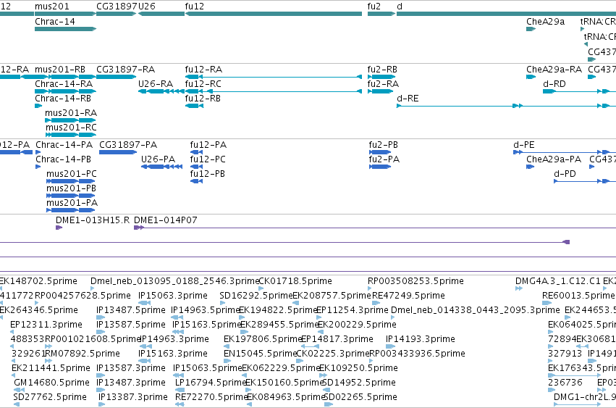Image resolution: width=616 pixels, height=408 pixels.
Task: Click the CheA29a-PA protein label
Action: [554, 159]
